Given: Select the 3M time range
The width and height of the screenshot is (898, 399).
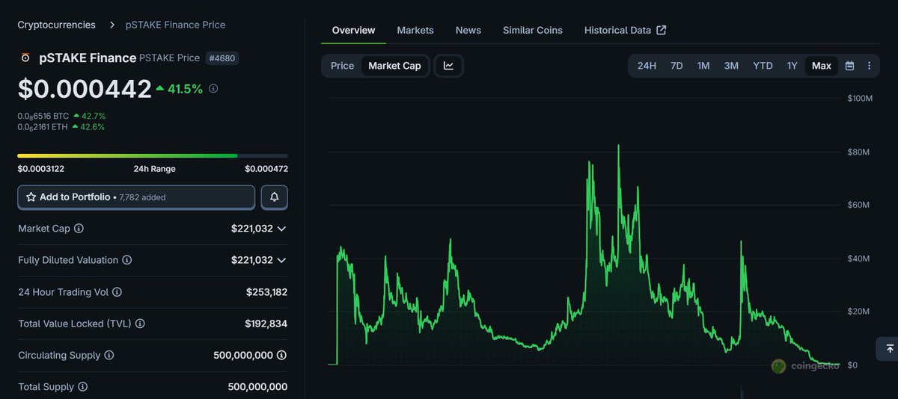Looking at the screenshot, I should point(731,66).
